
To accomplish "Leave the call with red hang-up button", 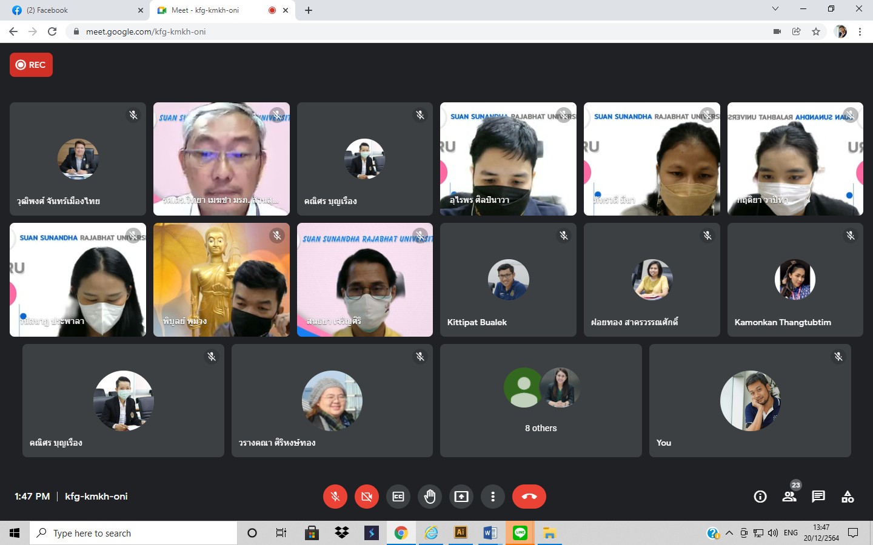I will click(529, 497).
